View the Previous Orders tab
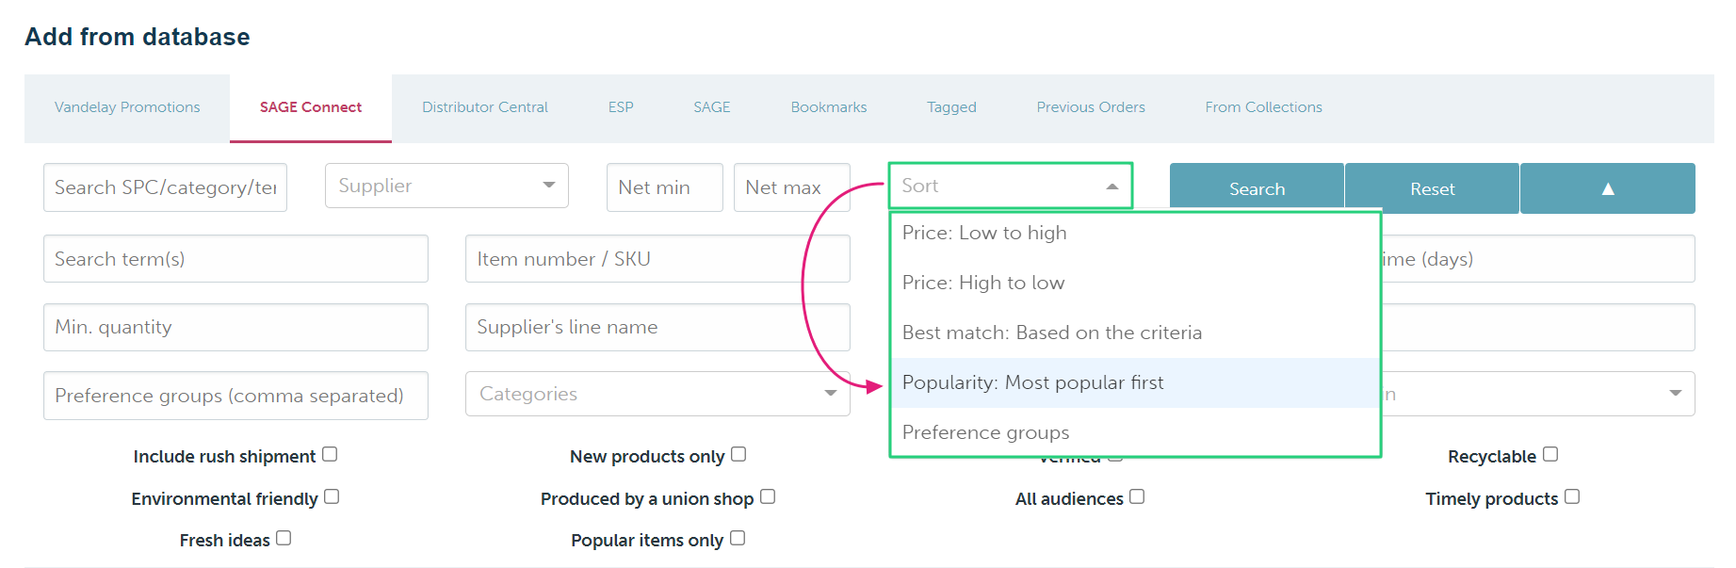Image resolution: width=1736 pixels, height=568 pixels. point(1091,107)
